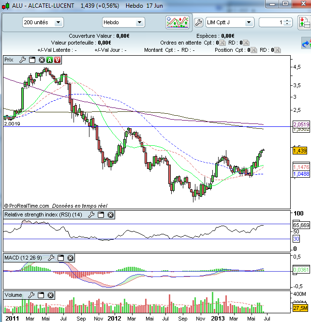Cancel pending RD orders X icon
This screenshot has width=311, height=322.
pos(246,43)
